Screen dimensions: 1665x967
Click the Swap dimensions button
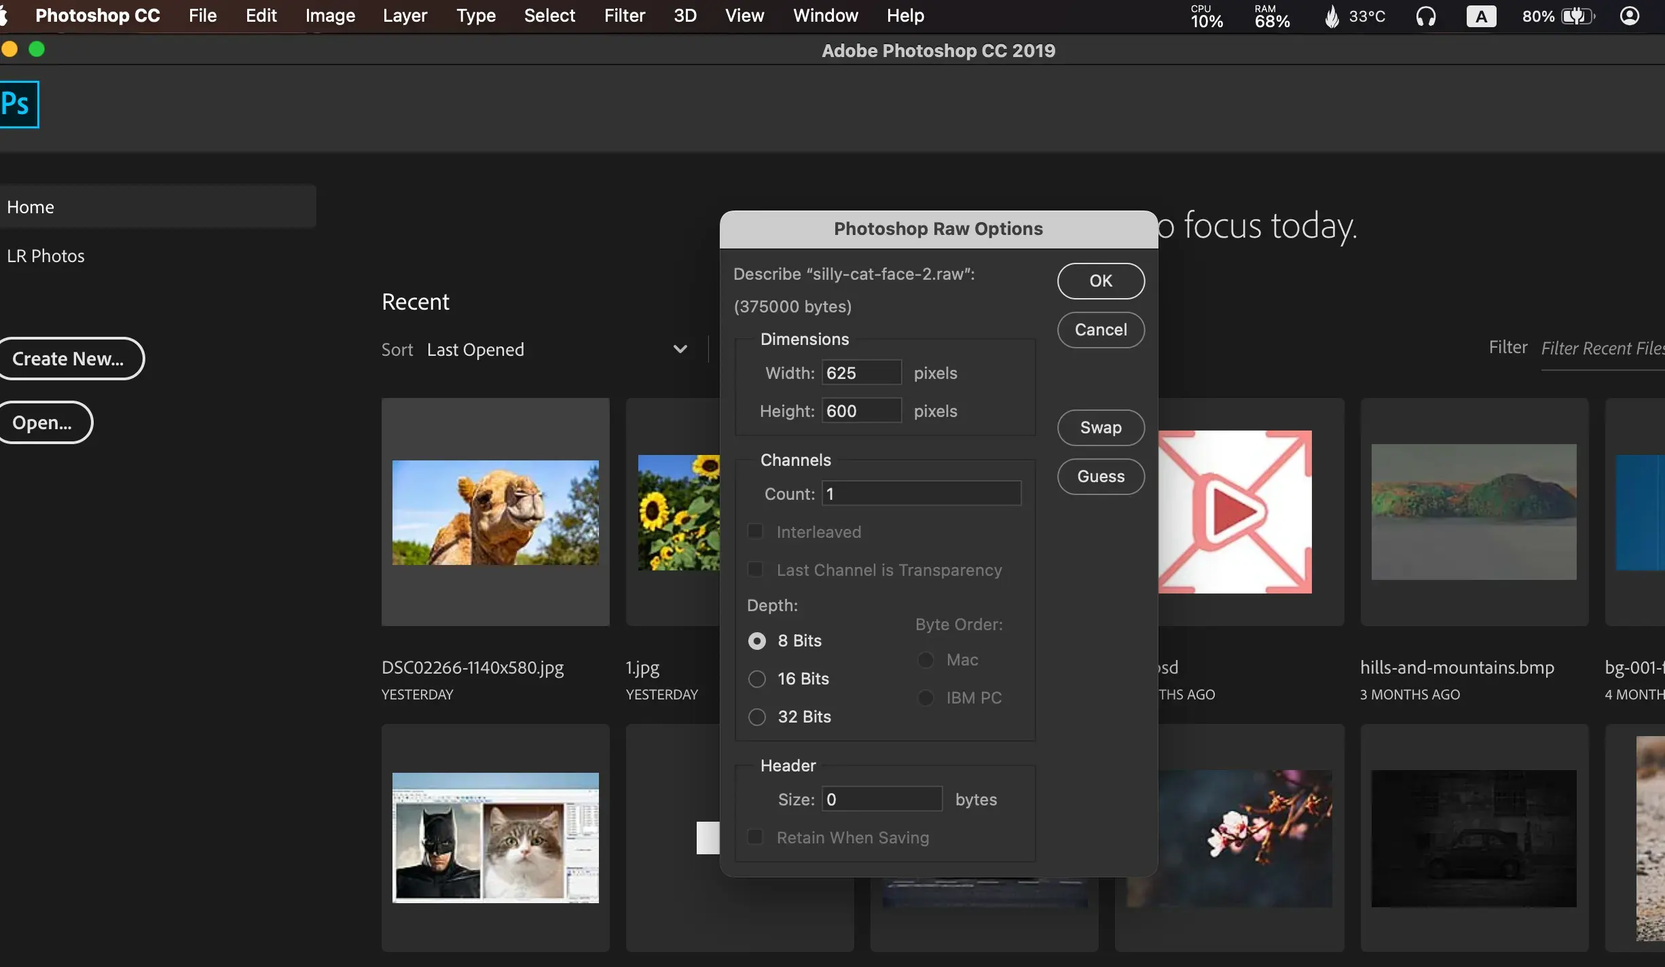coord(1101,428)
